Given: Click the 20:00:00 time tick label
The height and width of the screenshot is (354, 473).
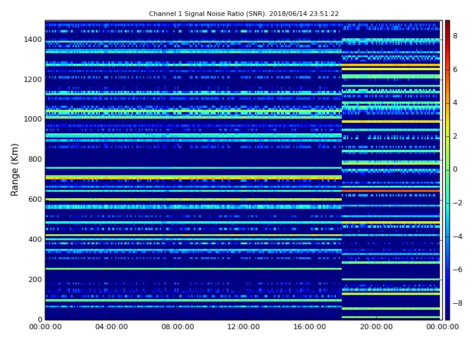Looking at the screenshot, I should [376, 327].
